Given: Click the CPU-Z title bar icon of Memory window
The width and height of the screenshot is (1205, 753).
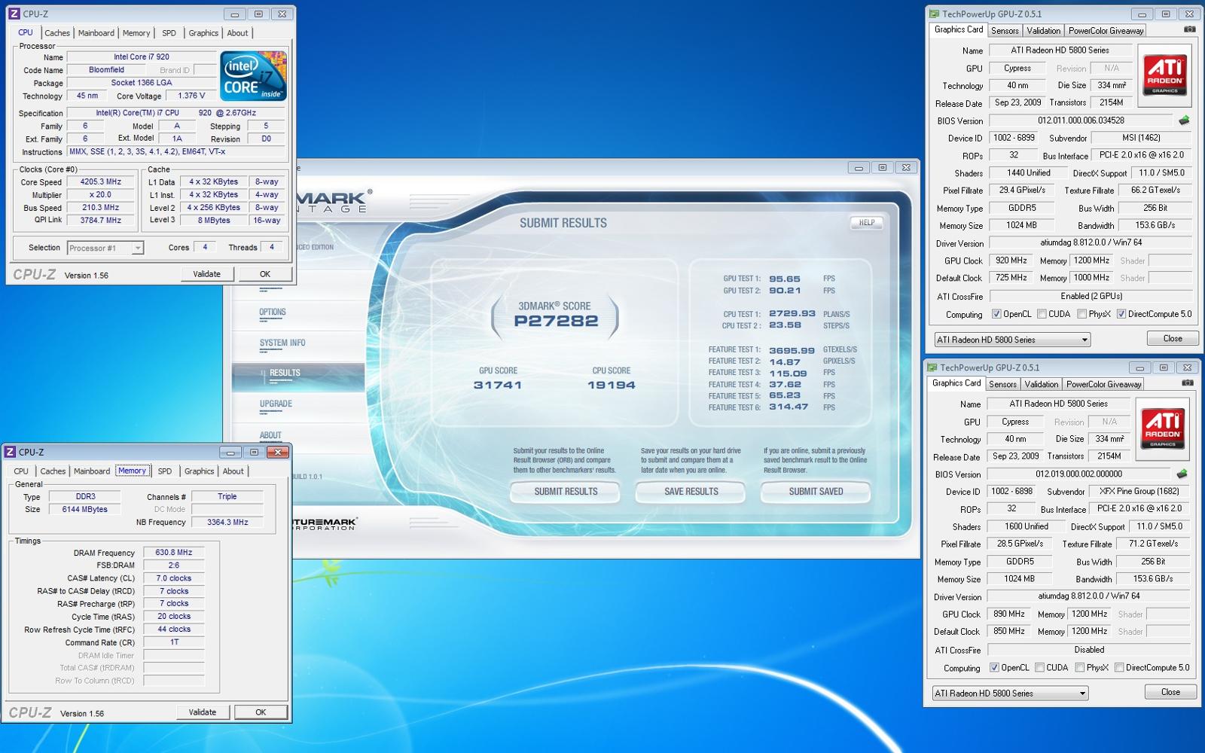Looking at the screenshot, I should tap(10, 452).
